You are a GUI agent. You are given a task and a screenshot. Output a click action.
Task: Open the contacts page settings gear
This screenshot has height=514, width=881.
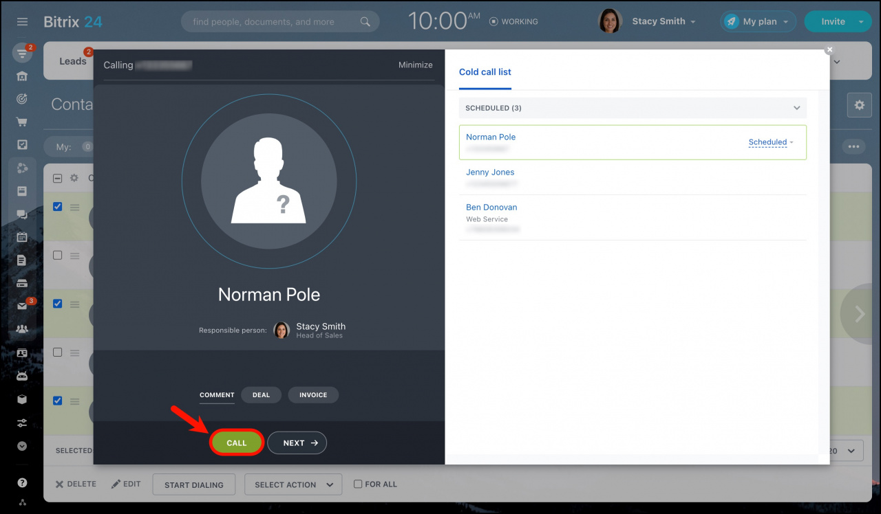pos(859,105)
